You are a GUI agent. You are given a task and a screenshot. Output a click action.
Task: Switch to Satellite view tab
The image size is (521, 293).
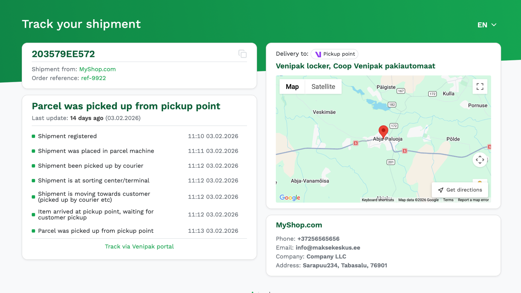(323, 87)
